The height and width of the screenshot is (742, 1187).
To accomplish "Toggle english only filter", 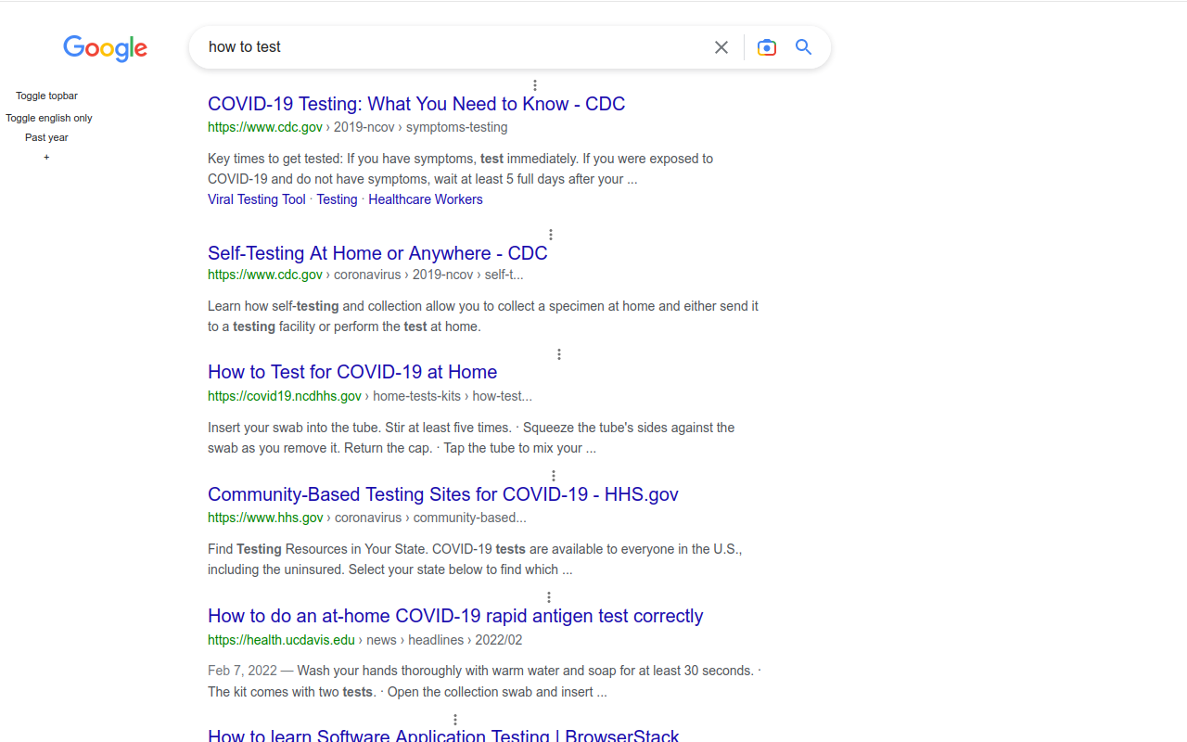I will tap(49, 118).
